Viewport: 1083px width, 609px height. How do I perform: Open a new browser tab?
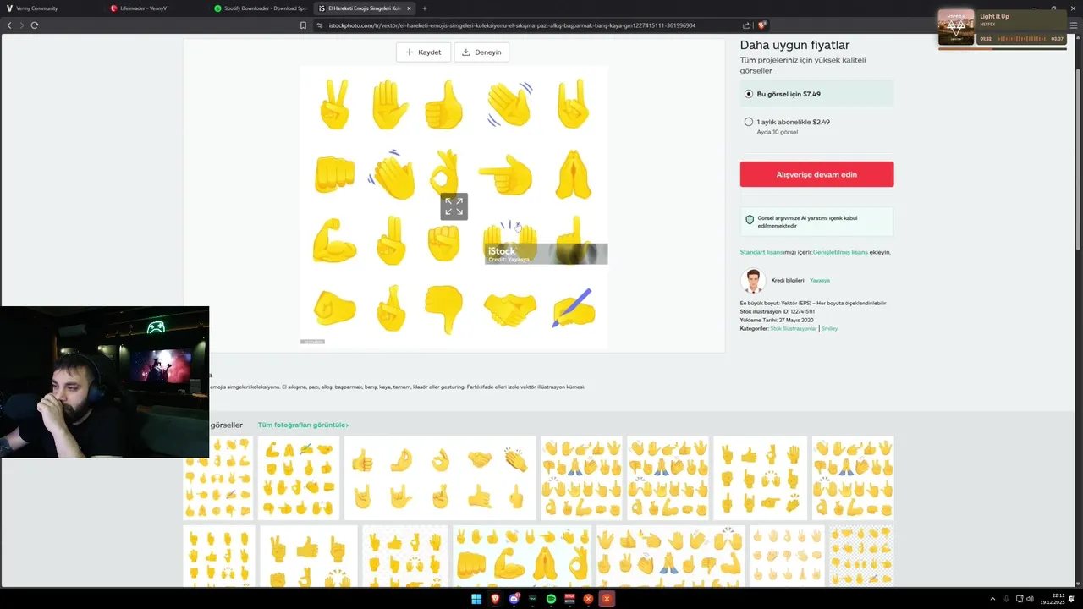tap(425, 8)
